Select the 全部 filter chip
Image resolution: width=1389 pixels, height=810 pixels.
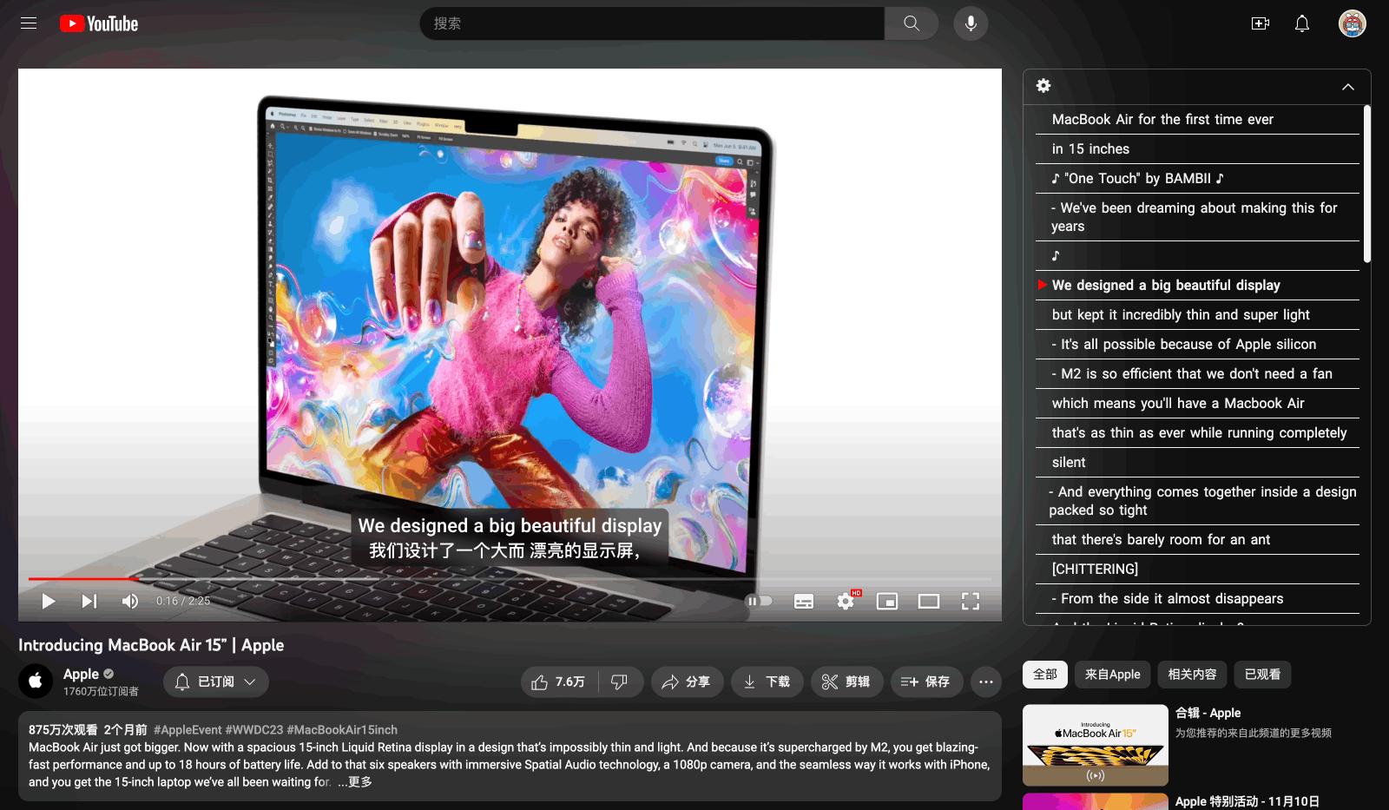coord(1045,675)
